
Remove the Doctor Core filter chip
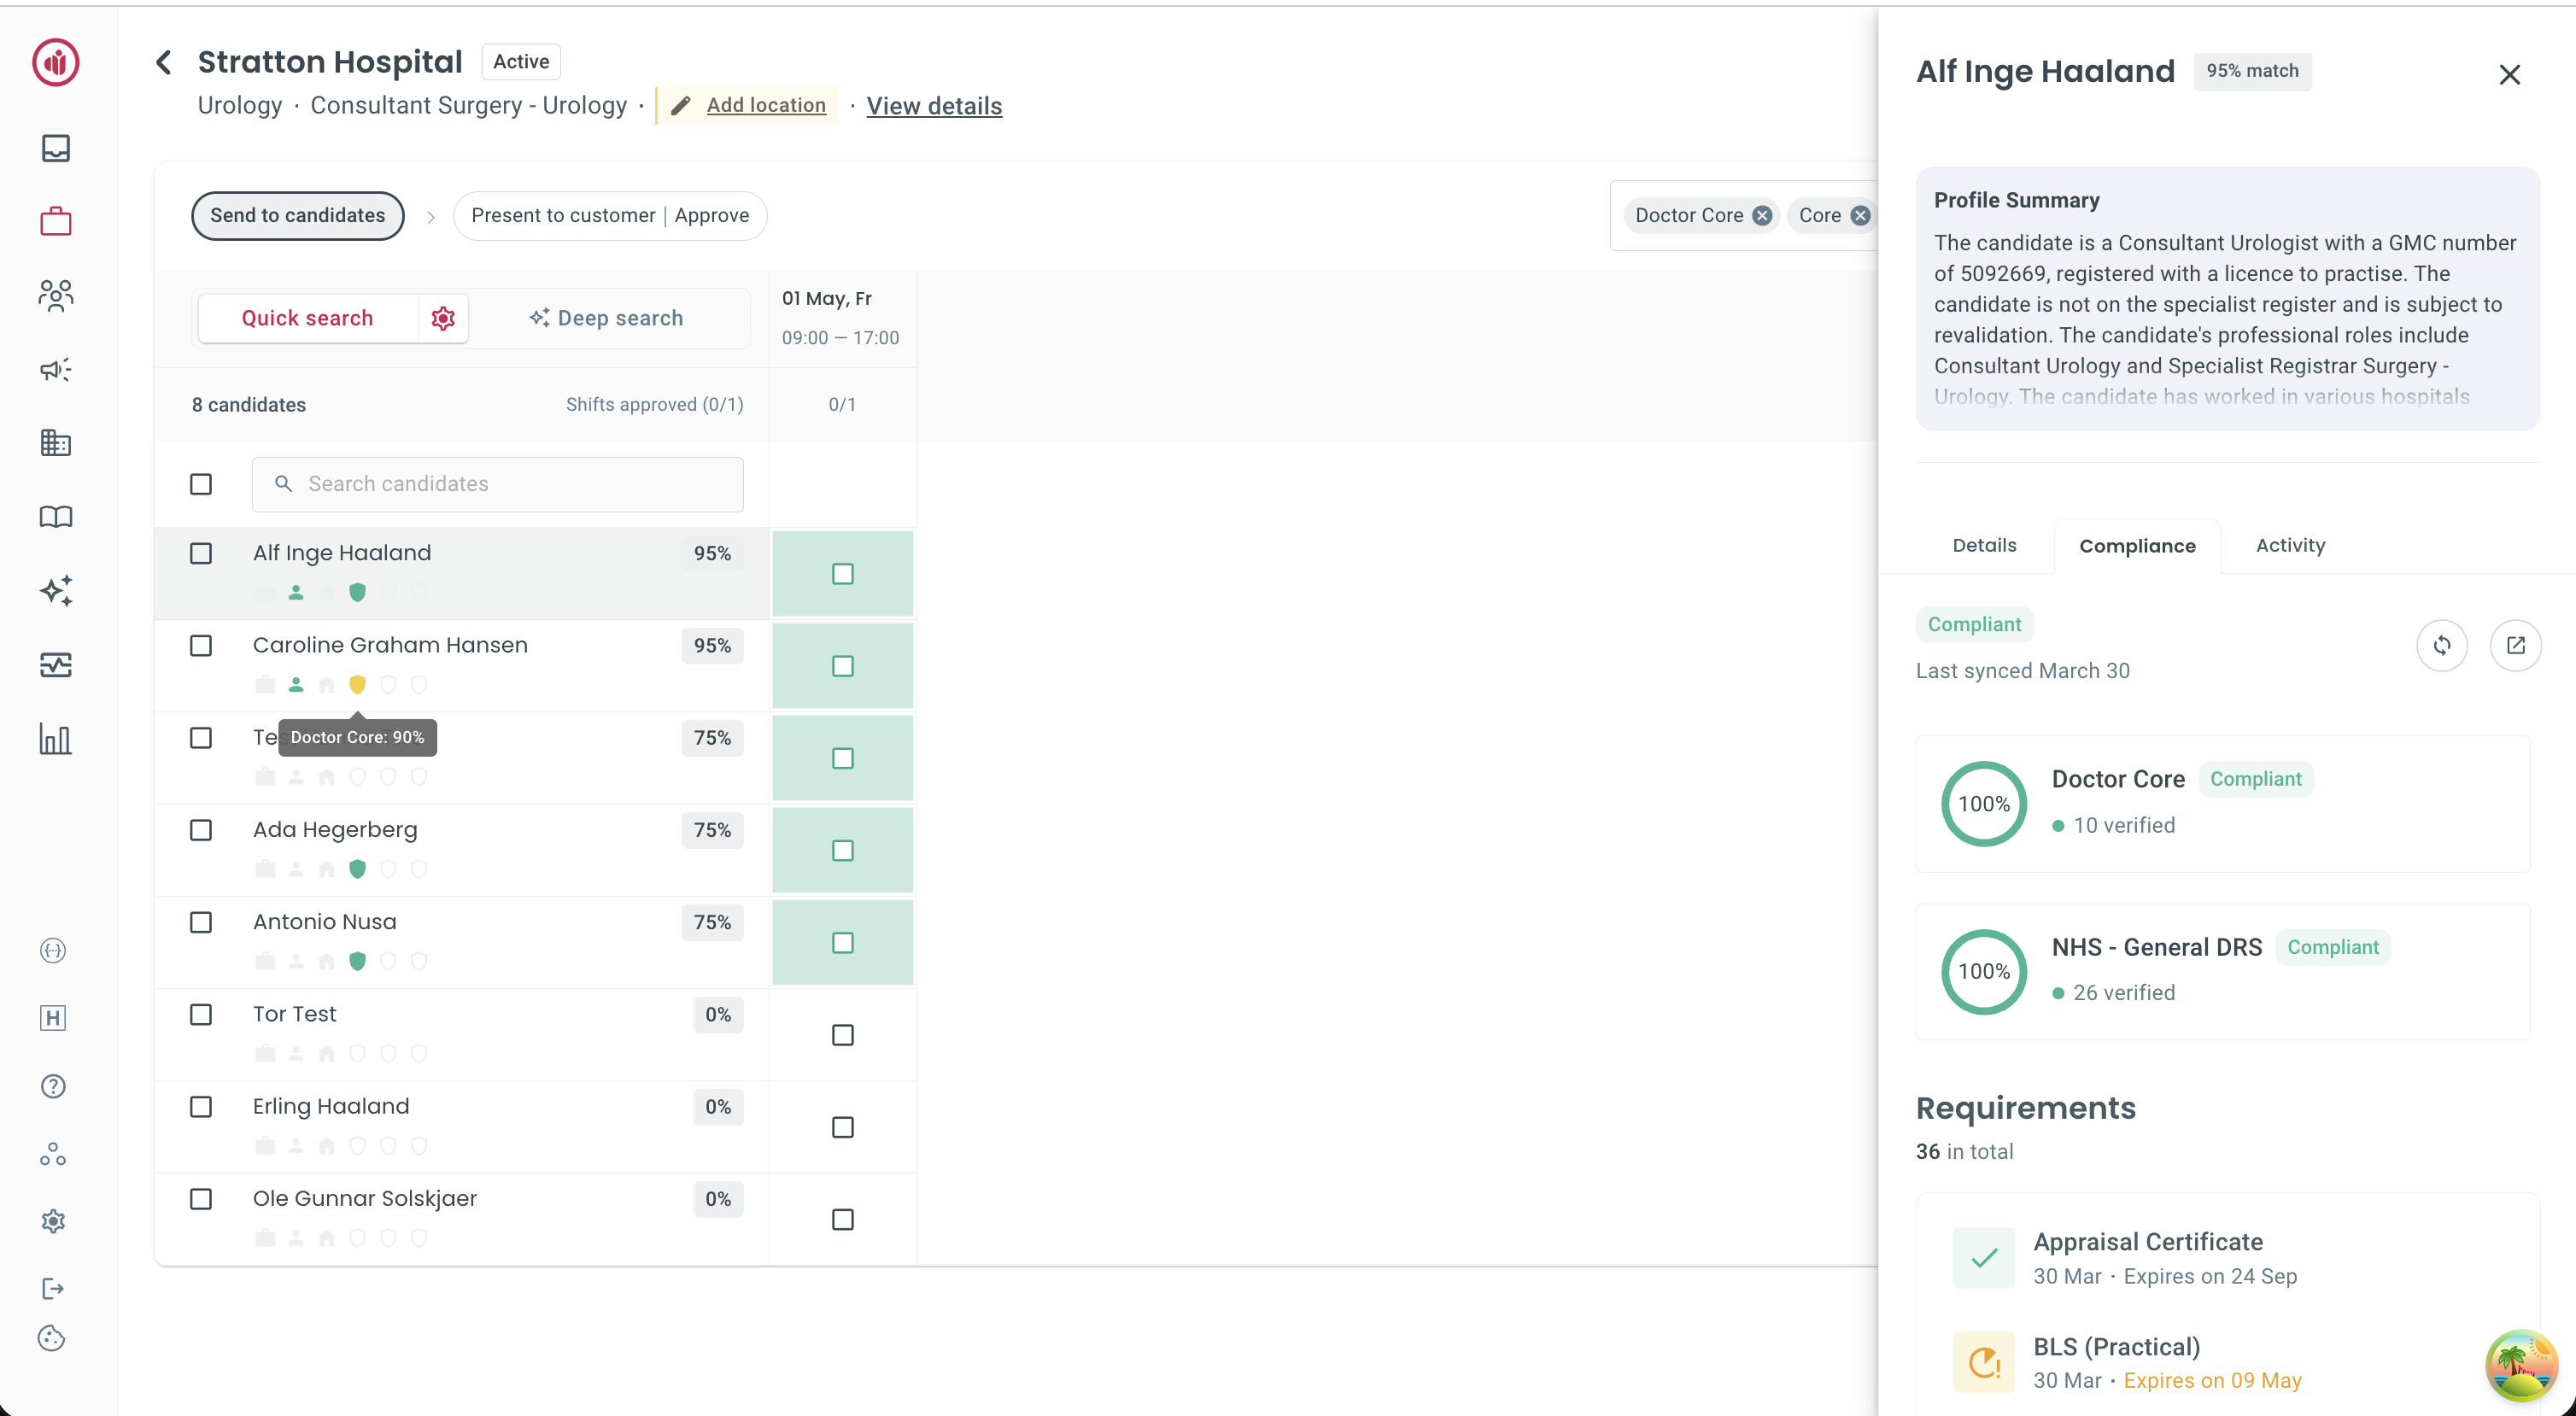[1762, 215]
